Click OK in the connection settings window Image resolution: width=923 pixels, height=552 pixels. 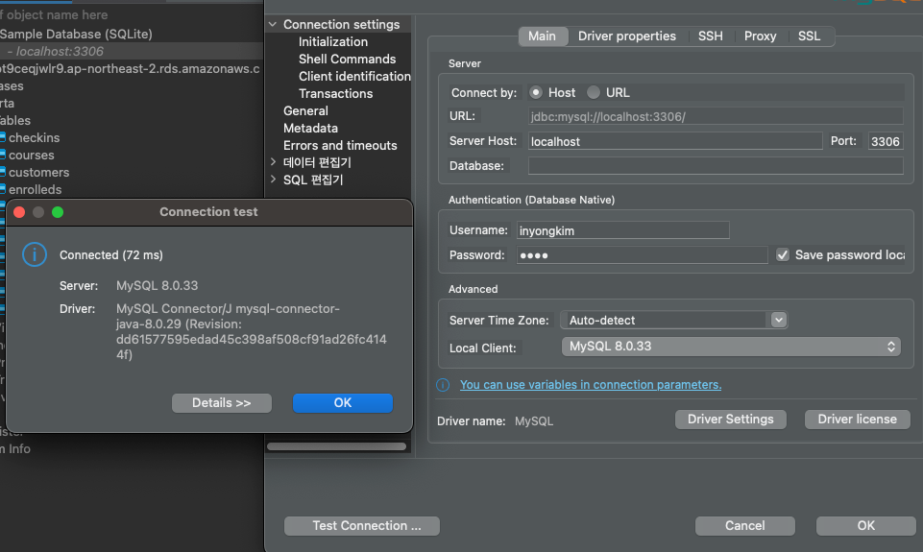click(x=866, y=526)
